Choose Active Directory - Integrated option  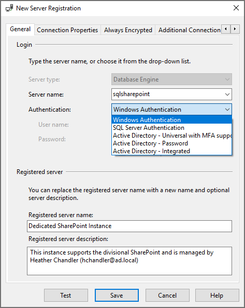coord(171,151)
